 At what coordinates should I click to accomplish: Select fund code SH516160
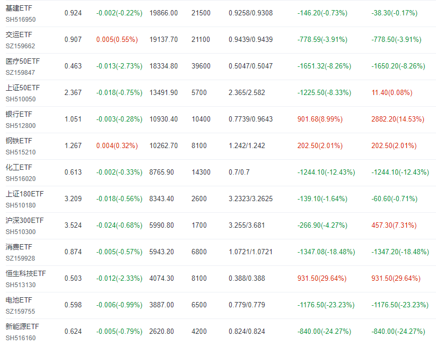21,338
